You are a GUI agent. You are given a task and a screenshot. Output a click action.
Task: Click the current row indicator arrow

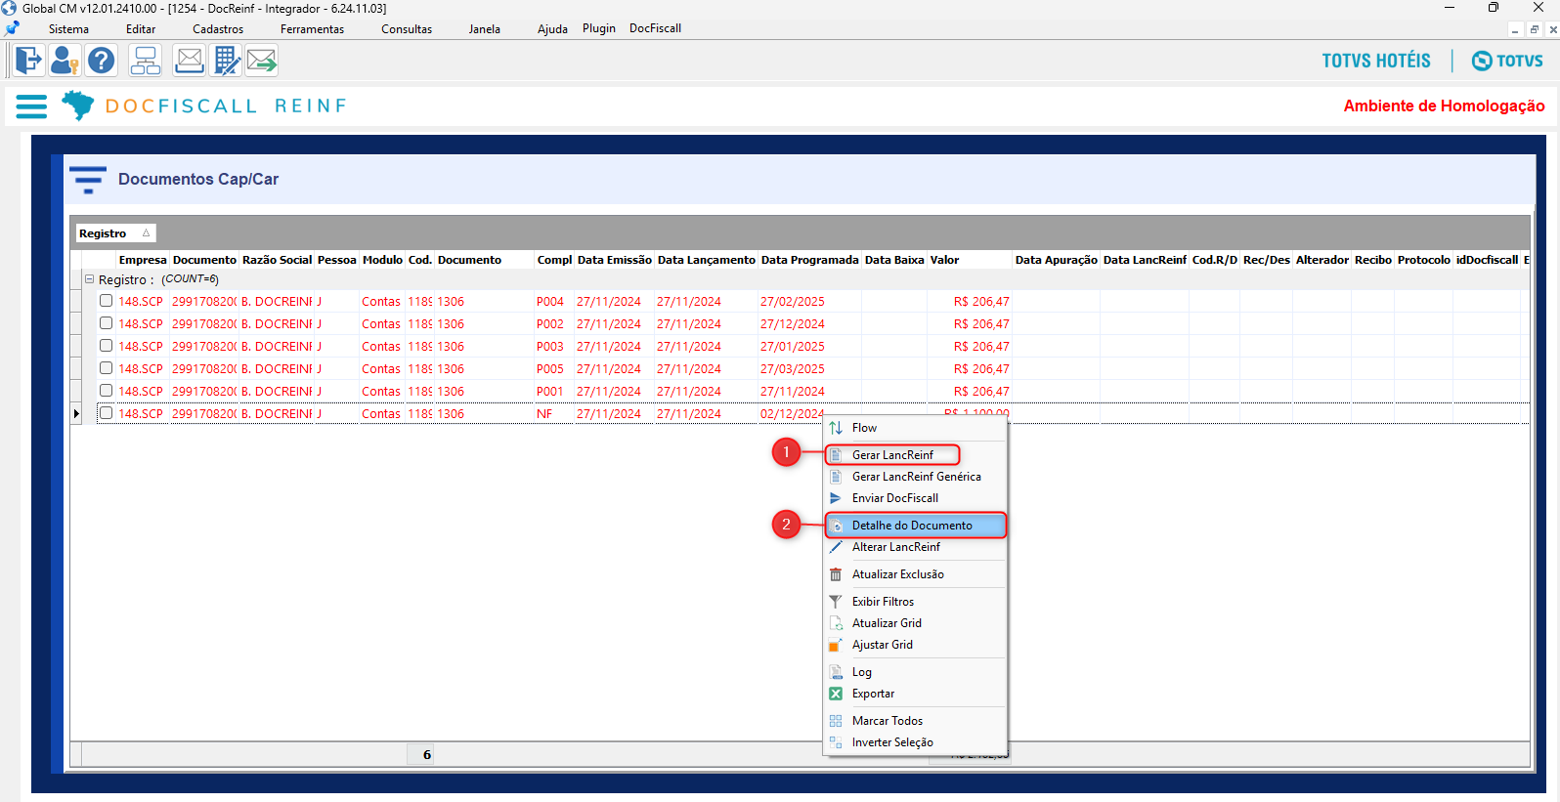[x=76, y=414]
